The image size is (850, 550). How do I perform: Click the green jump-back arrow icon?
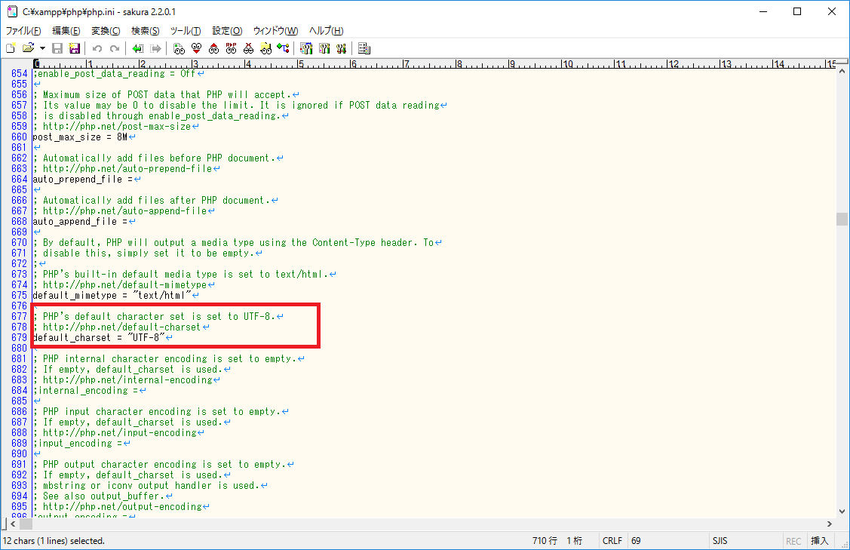click(137, 48)
